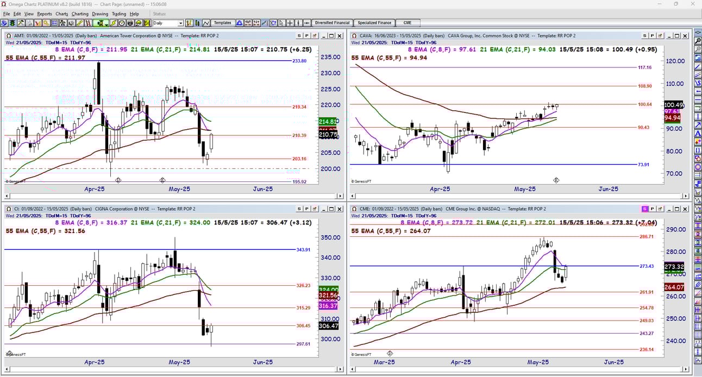Click the Diversified Financial button

point(332,23)
